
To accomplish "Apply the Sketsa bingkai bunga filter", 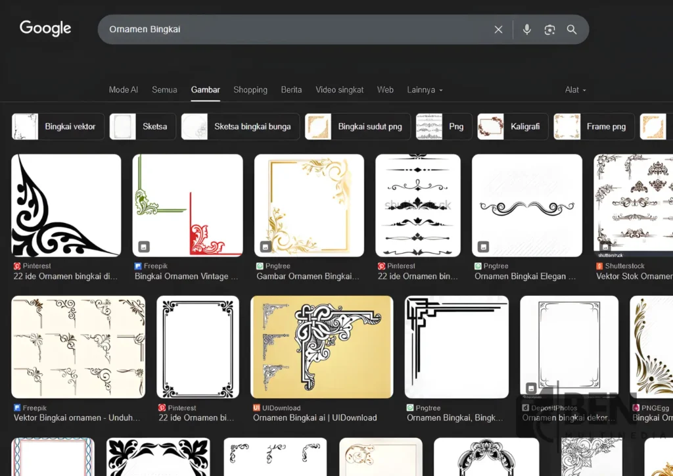I will pyautogui.click(x=241, y=127).
